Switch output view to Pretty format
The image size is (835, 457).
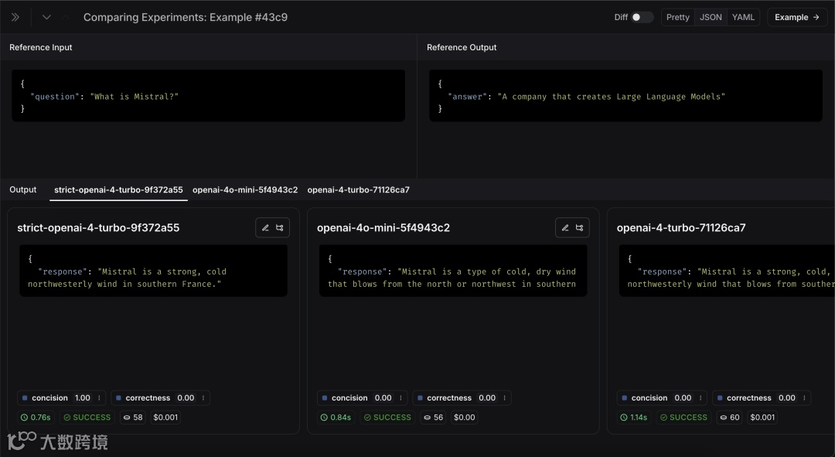[x=677, y=17]
